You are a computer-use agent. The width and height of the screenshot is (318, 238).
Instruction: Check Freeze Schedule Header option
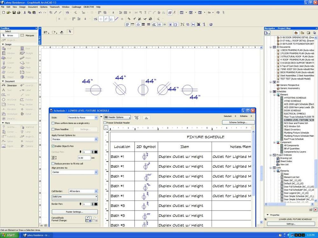coord(105,123)
